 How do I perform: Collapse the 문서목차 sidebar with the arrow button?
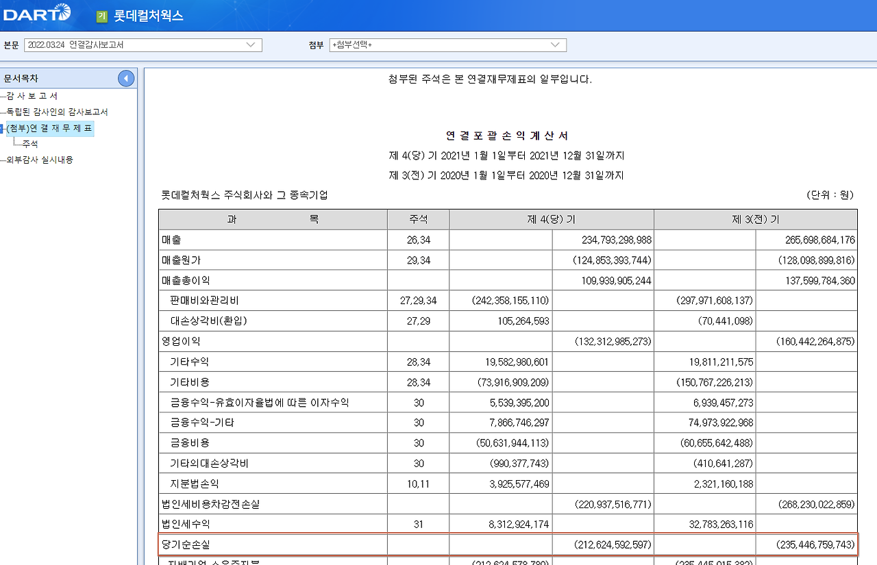pyautogui.click(x=126, y=79)
